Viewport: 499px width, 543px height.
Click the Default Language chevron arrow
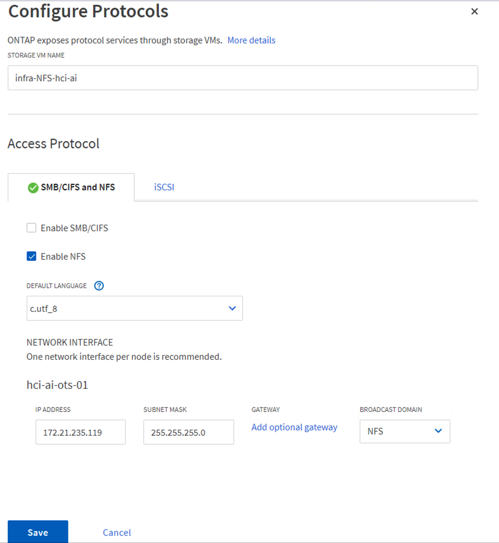click(232, 308)
